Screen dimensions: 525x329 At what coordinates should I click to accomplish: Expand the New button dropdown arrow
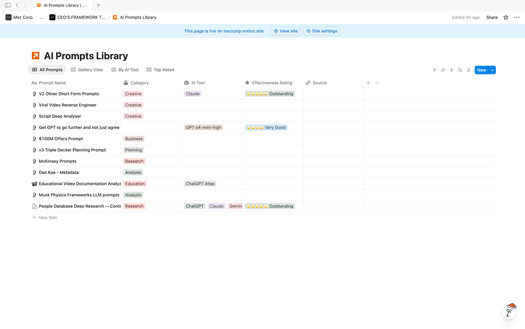[x=492, y=70]
